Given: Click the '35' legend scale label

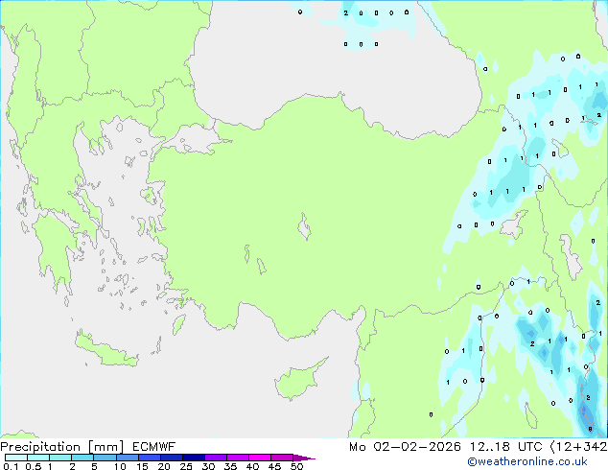Looking at the screenshot, I should click(230, 466).
